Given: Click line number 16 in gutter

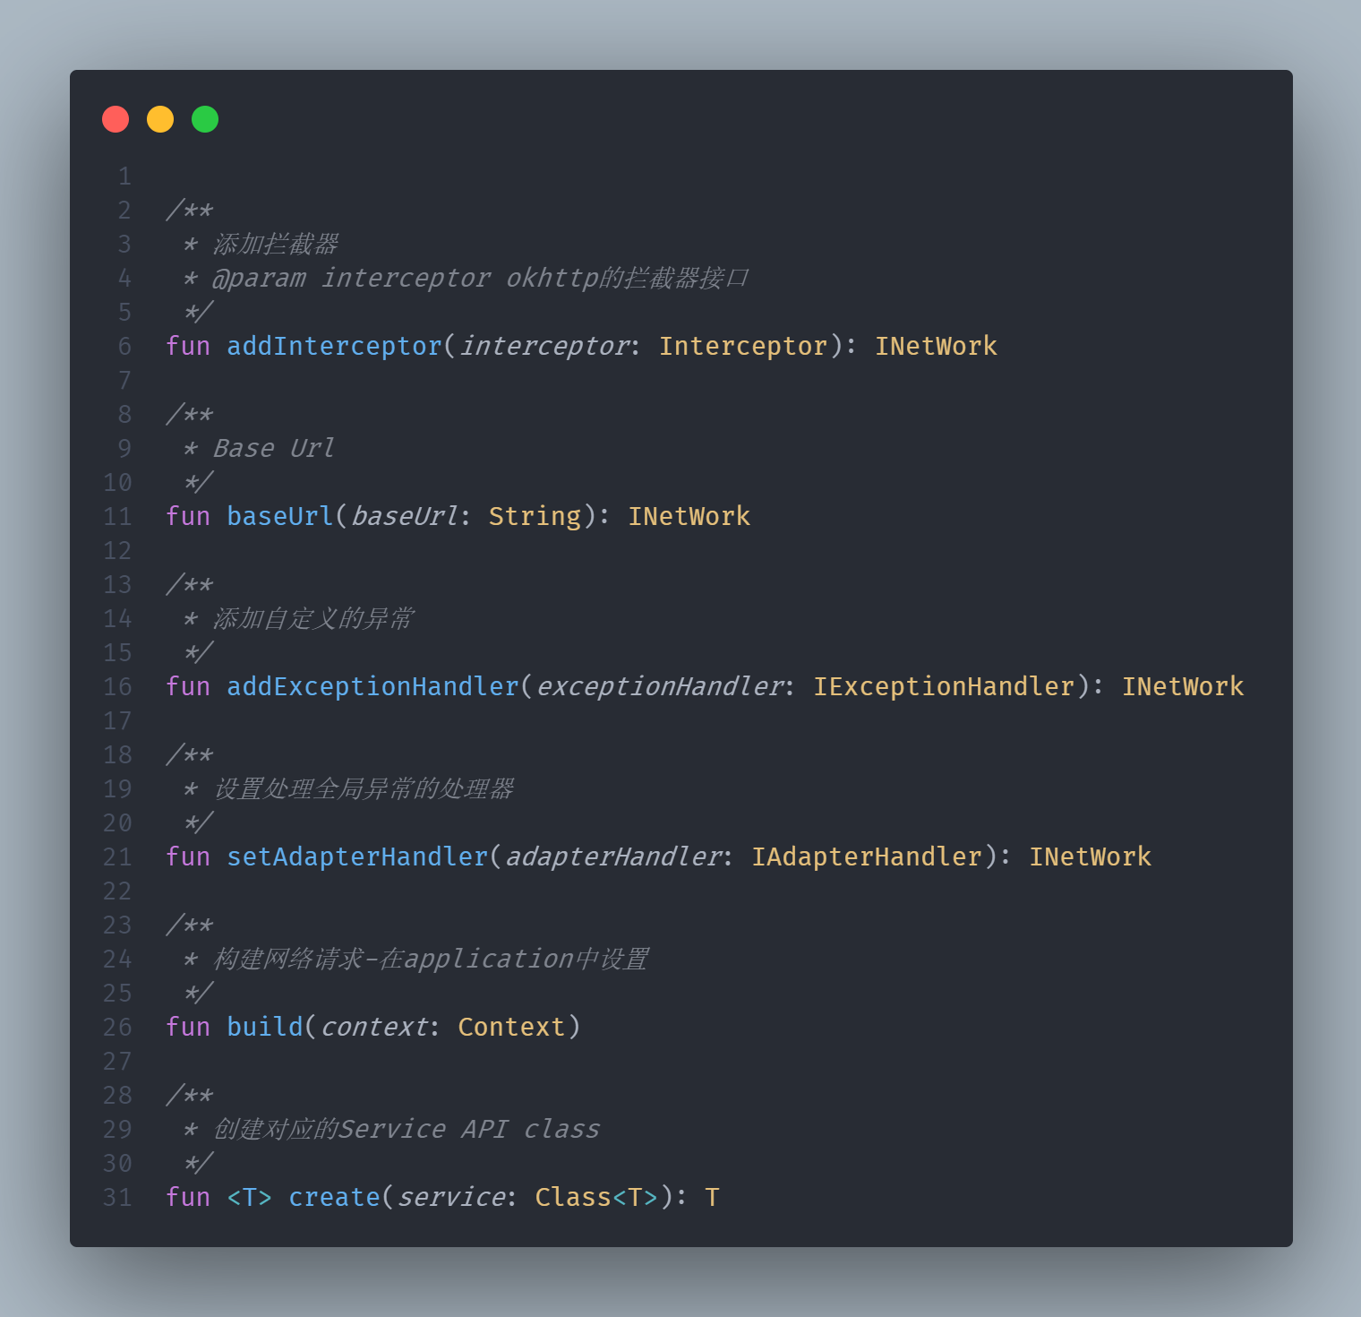Looking at the screenshot, I should [117, 687].
